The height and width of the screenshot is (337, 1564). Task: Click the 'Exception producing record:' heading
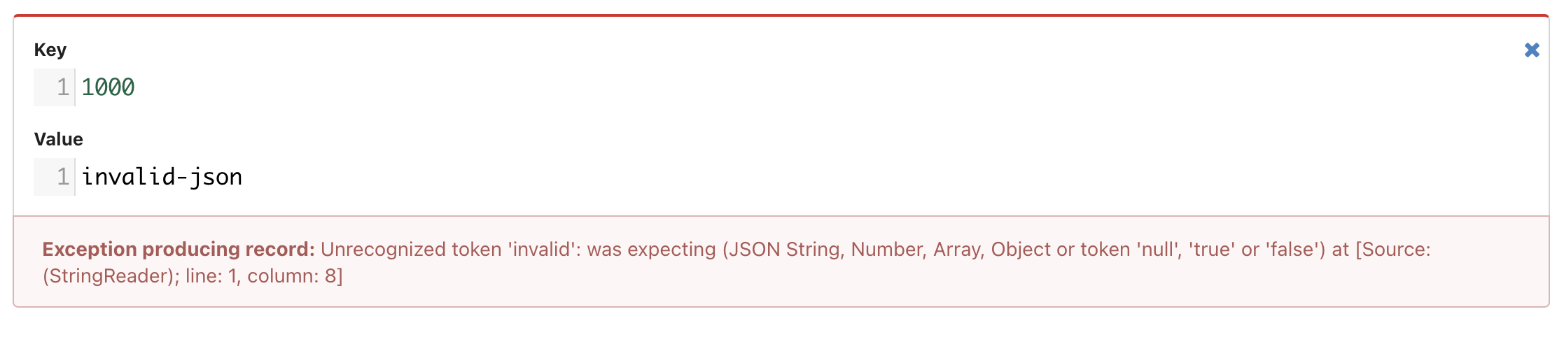(179, 250)
